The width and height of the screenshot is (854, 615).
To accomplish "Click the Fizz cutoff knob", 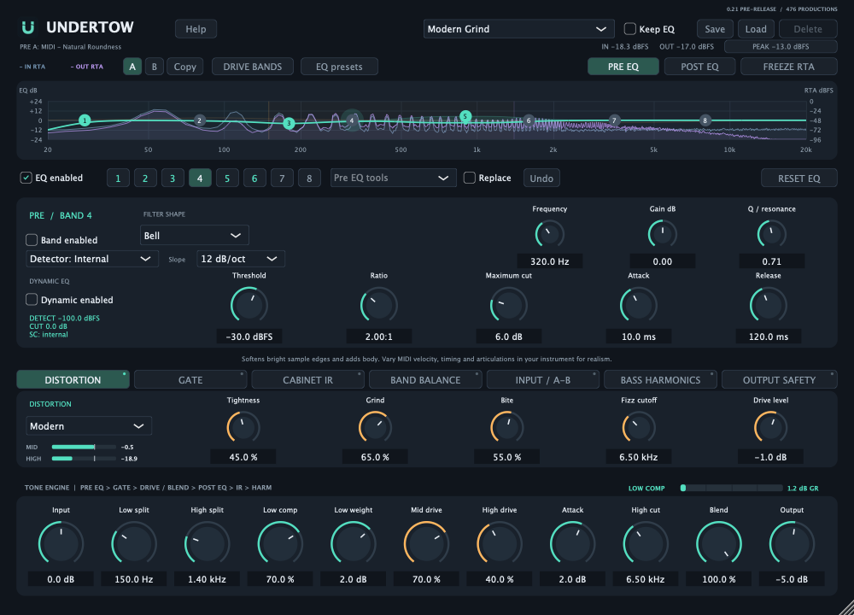I will (x=638, y=427).
